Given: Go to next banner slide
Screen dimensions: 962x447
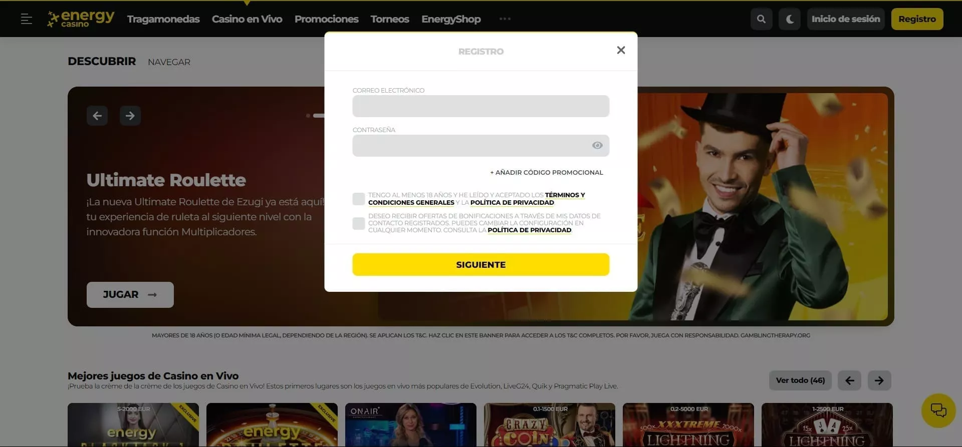Looking at the screenshot, I should 130,116.
